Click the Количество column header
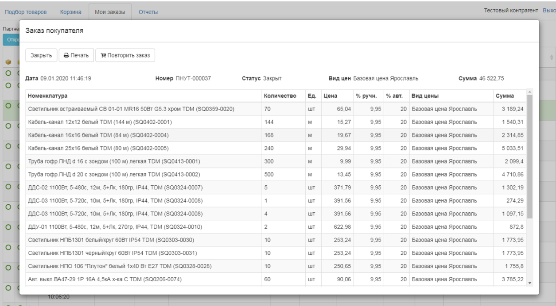Screen dimensions: 556x306 coord(280,96)
